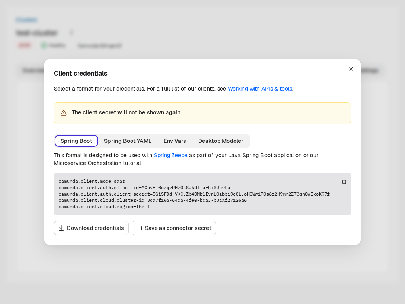Close the Client credentials dialog

351,69
